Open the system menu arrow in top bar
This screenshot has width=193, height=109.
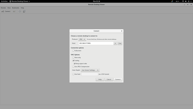pyautogui.click(x=191, y=1)
